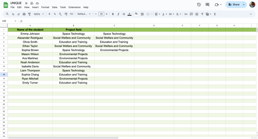Click the functions sigma icon
The width and height of the screenshot is (258, 139).
point(215,14)
